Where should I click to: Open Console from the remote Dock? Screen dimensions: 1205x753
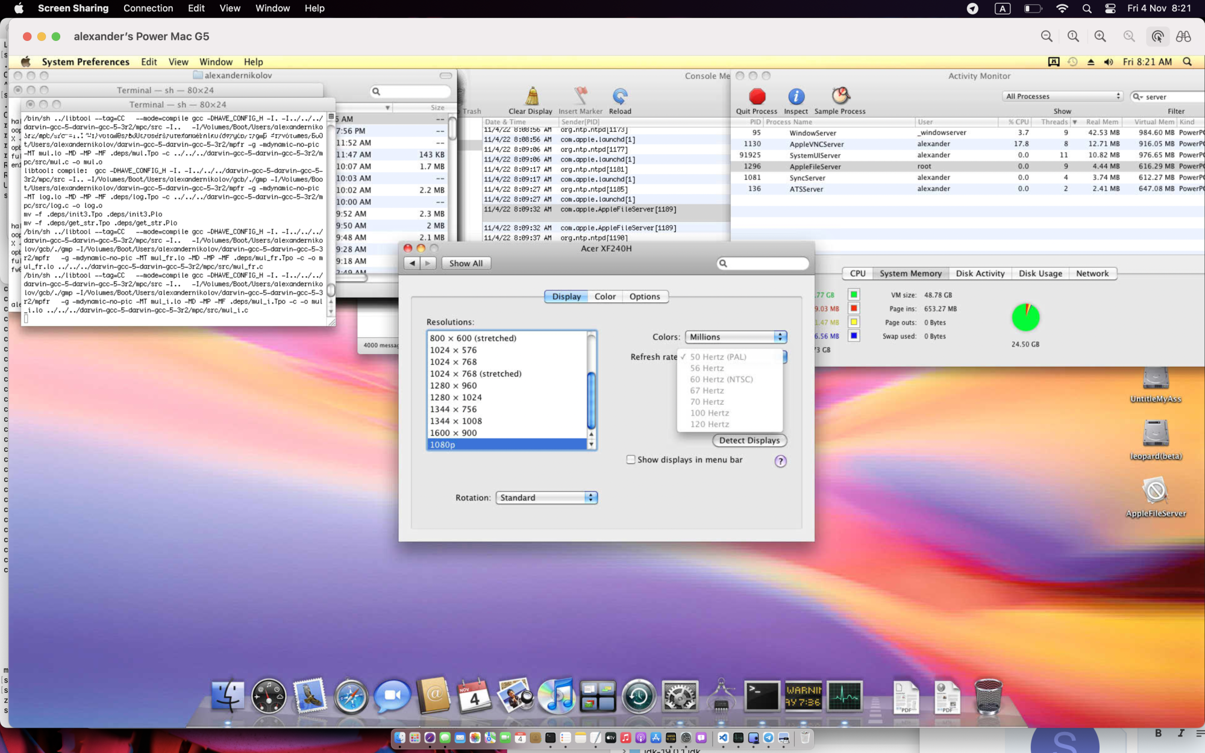coord(803,696)
